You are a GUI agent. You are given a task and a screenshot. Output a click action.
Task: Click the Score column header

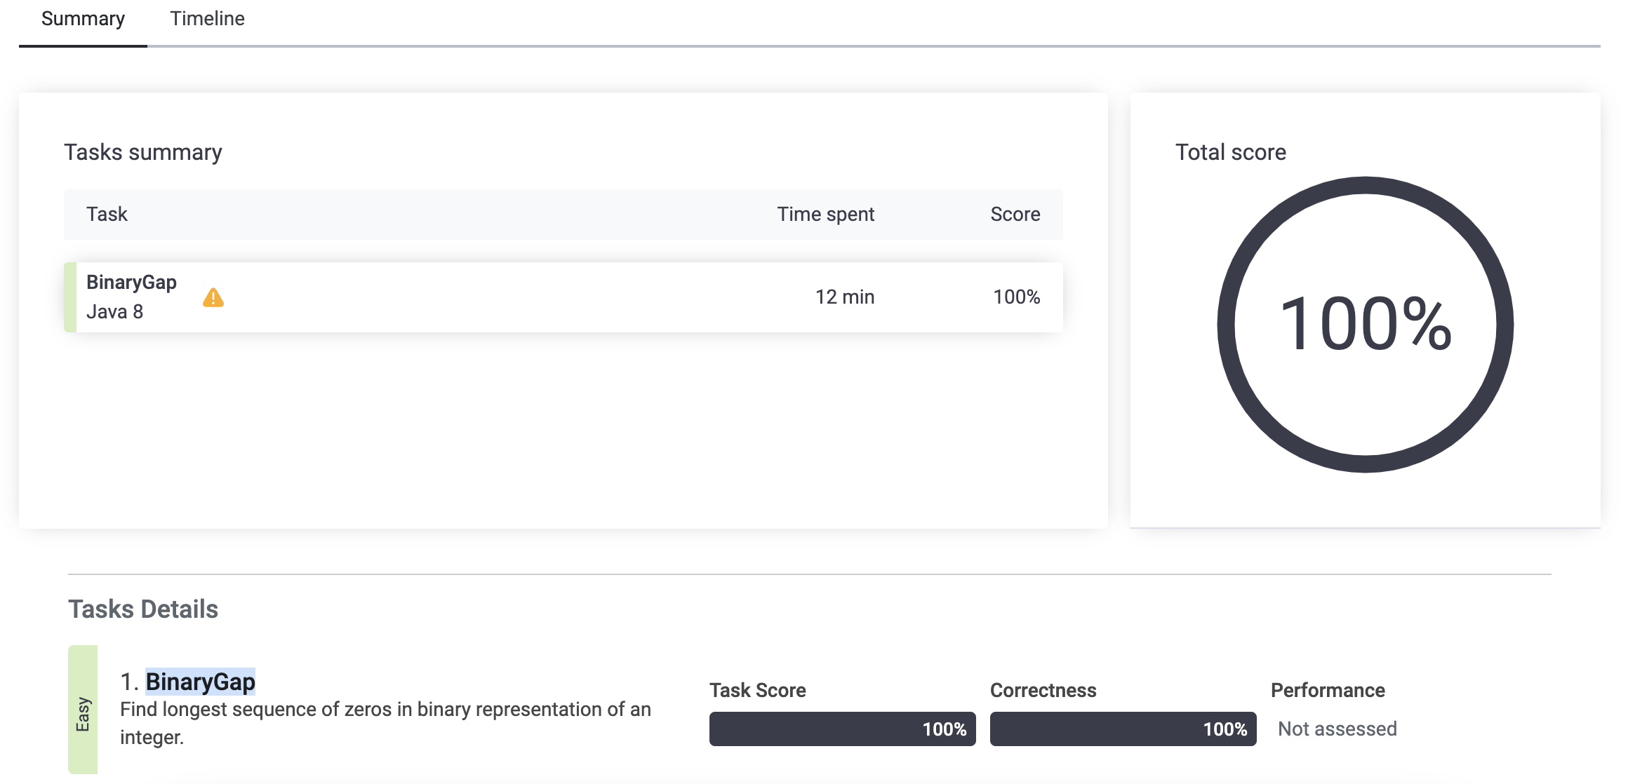coord(1015,215)
